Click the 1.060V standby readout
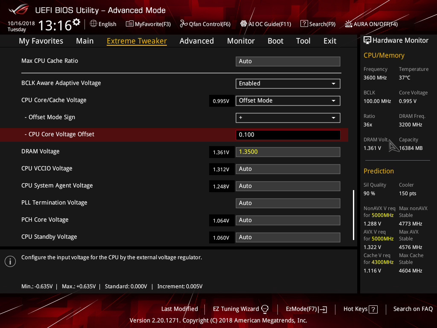Viewport: 437px width, 328px height. [x=221, y=237]
